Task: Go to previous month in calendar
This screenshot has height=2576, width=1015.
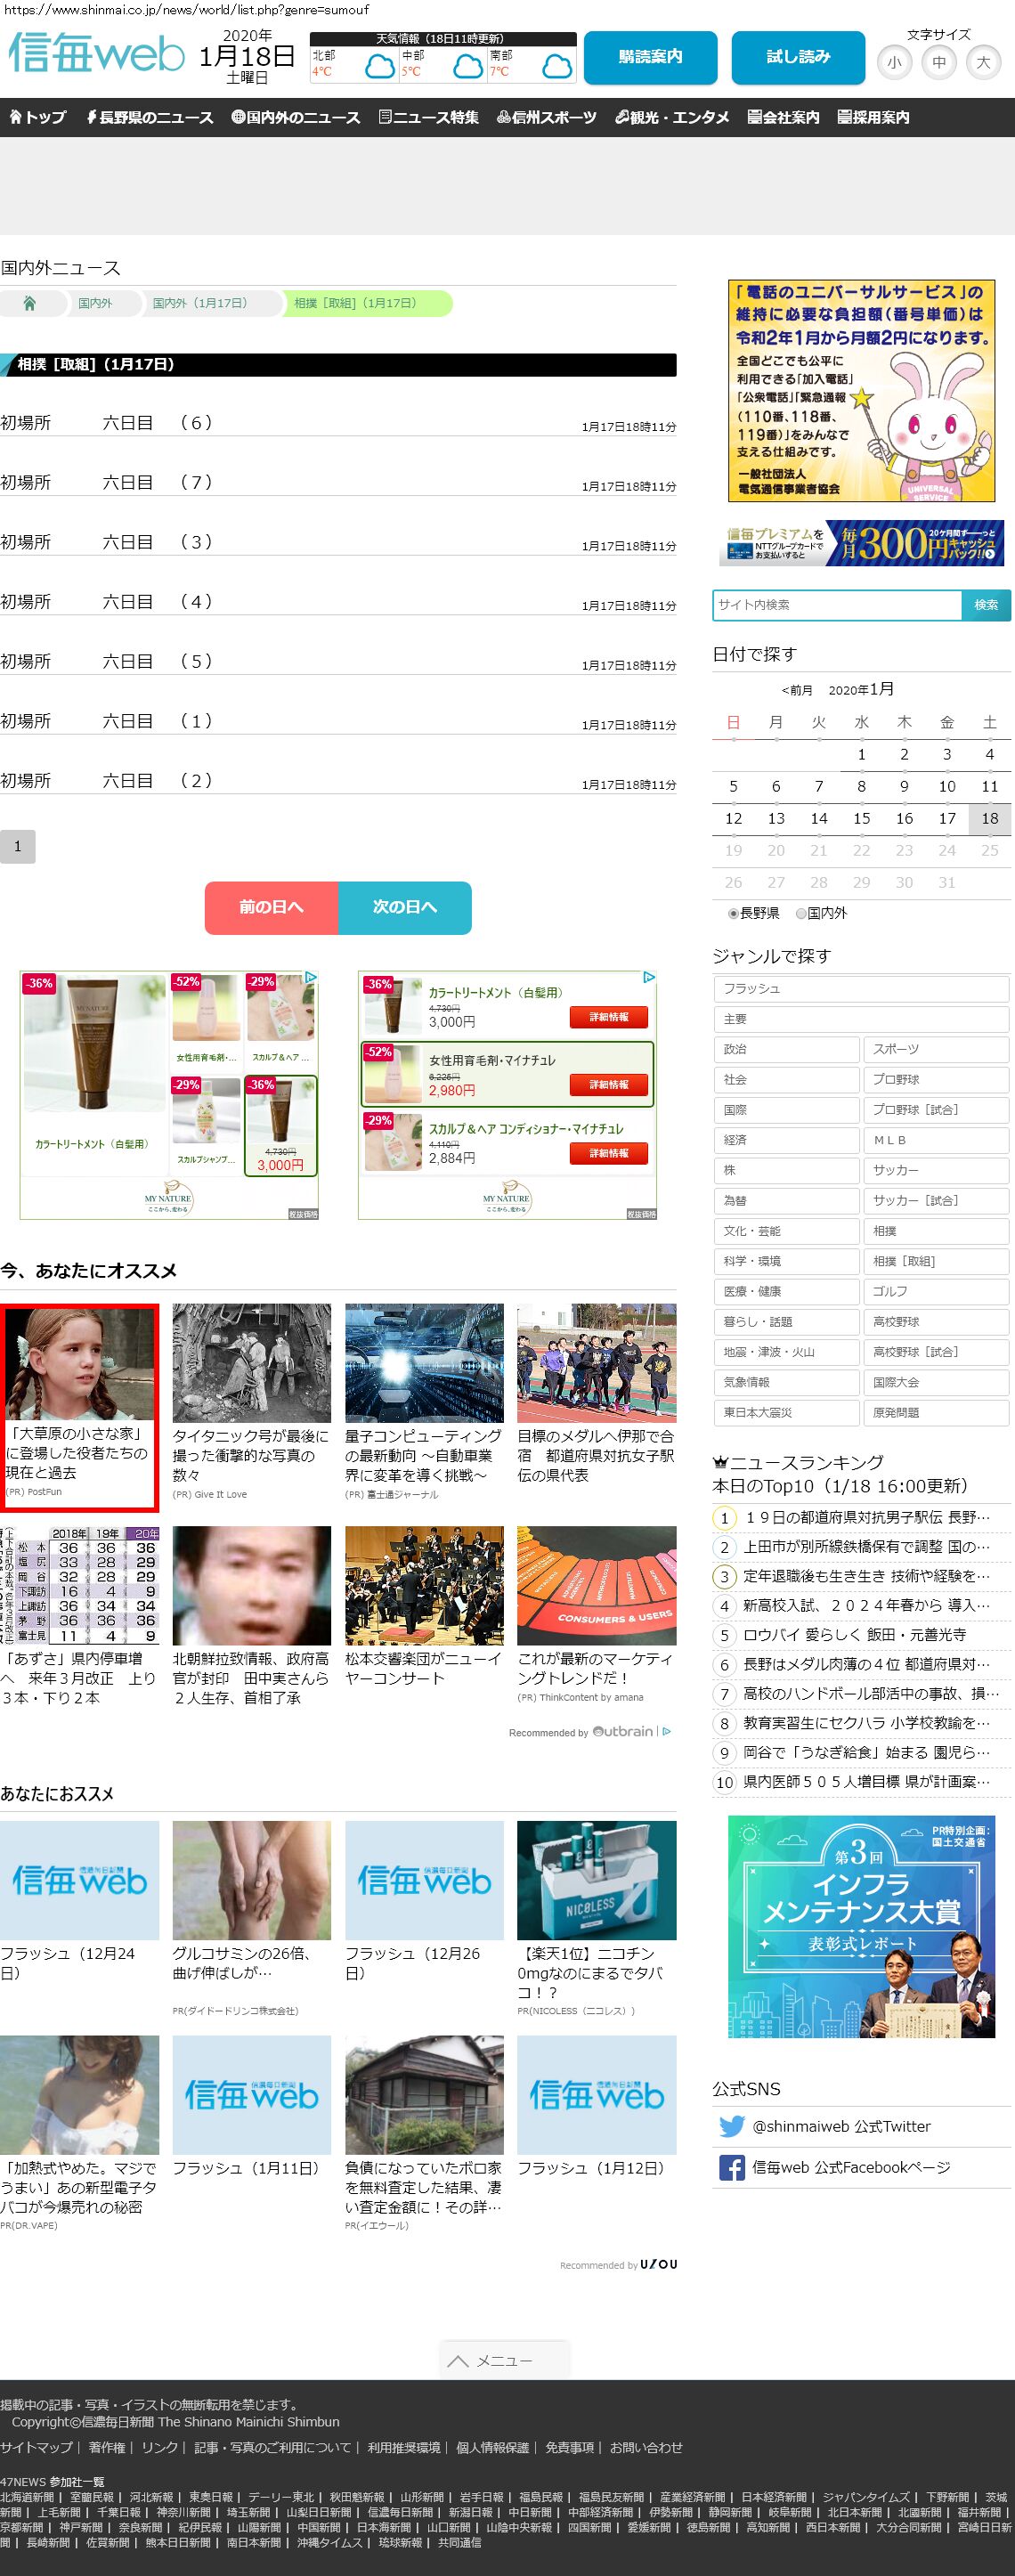Action: coord(796,690)
